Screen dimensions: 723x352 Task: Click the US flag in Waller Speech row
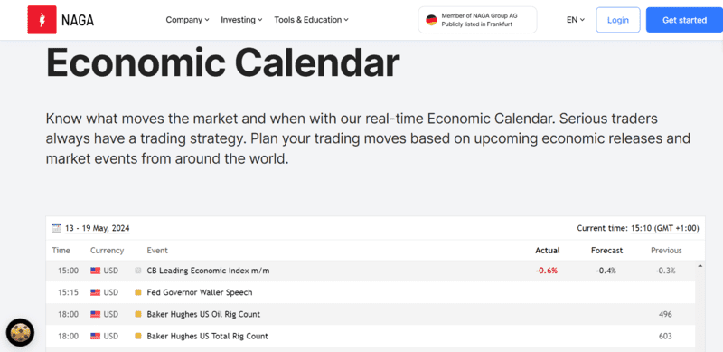[96, 292]
